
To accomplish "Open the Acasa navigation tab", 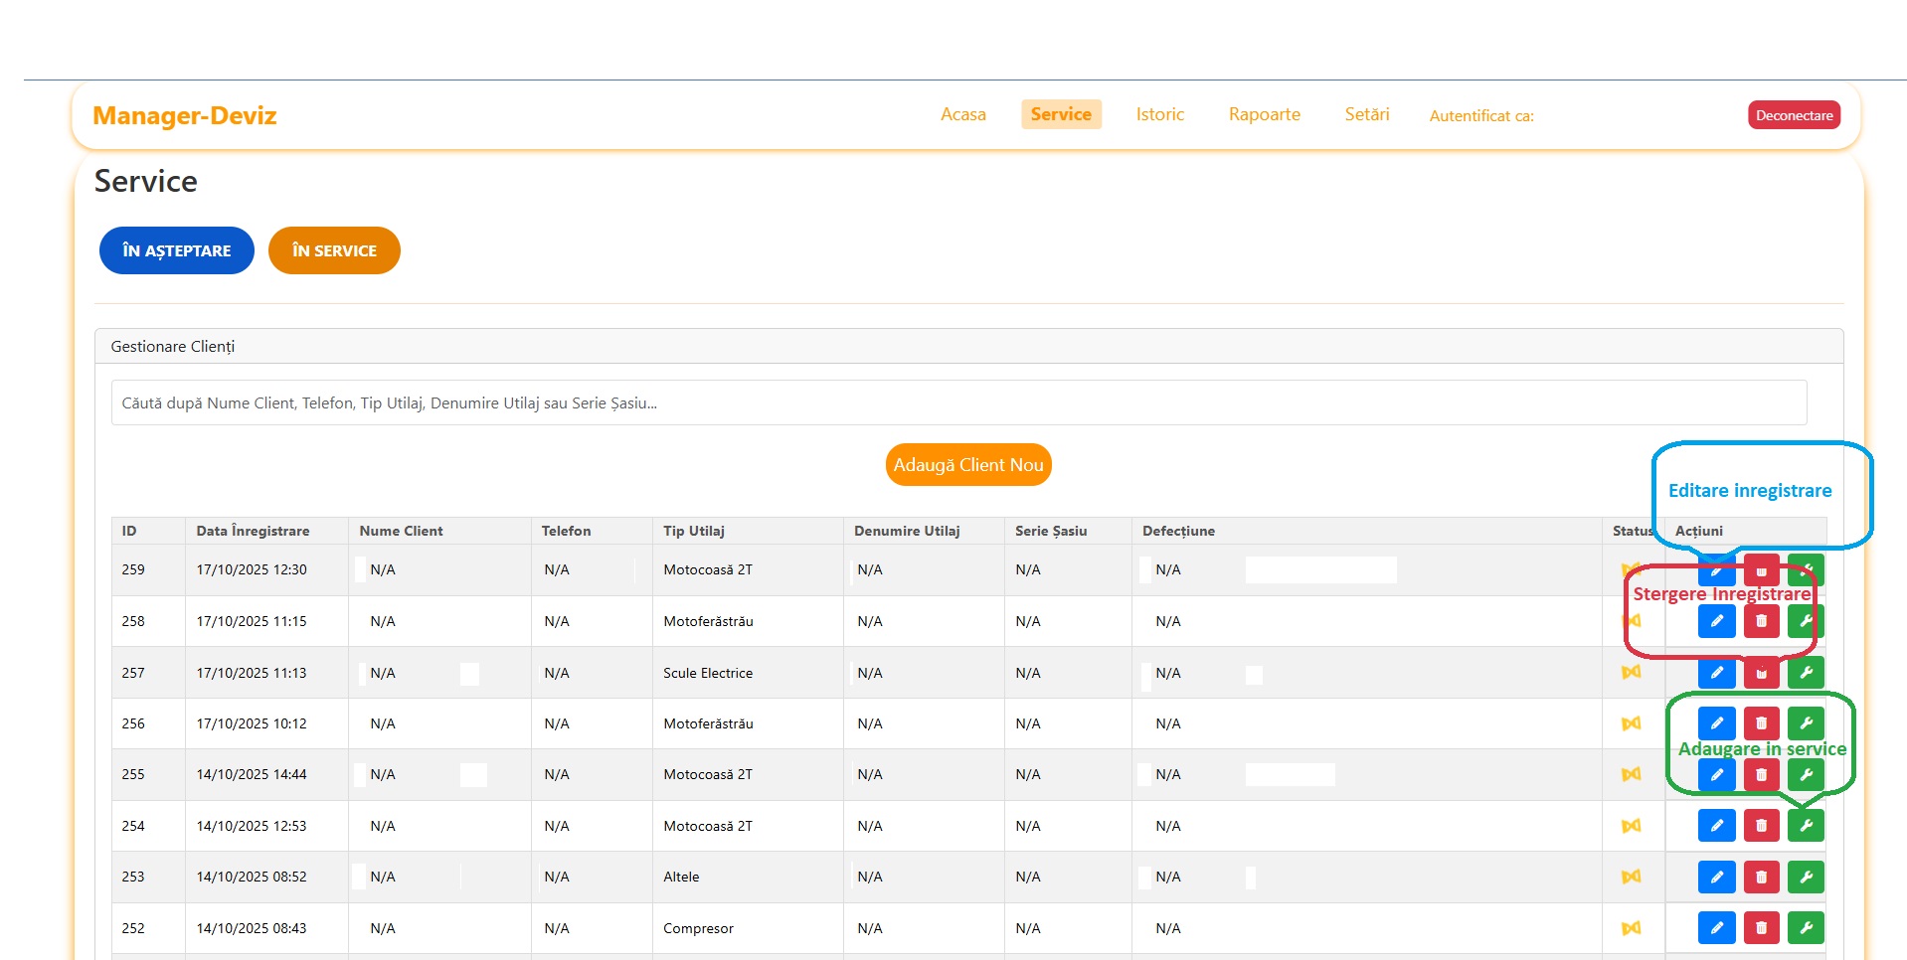I will coord(962,114).
